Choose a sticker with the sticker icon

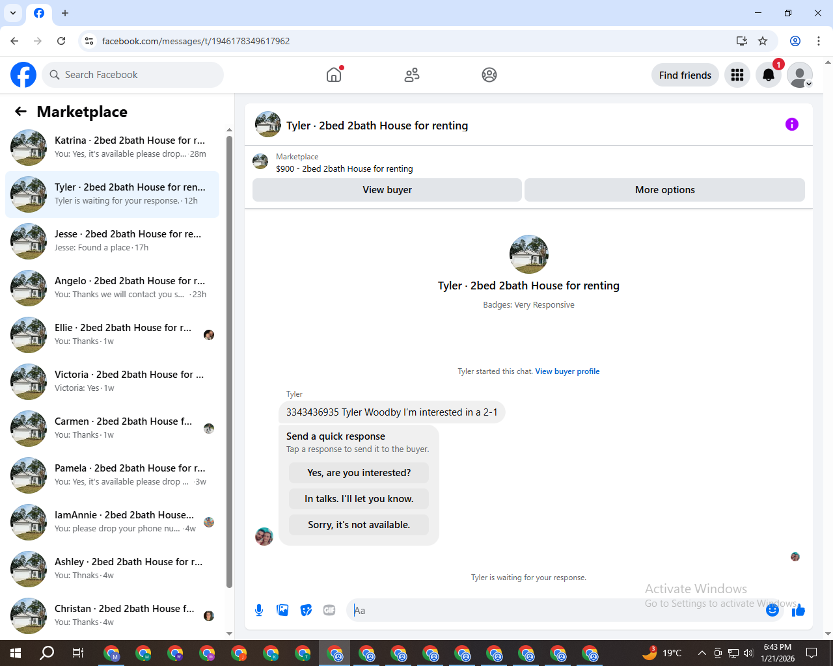(306, 610)
